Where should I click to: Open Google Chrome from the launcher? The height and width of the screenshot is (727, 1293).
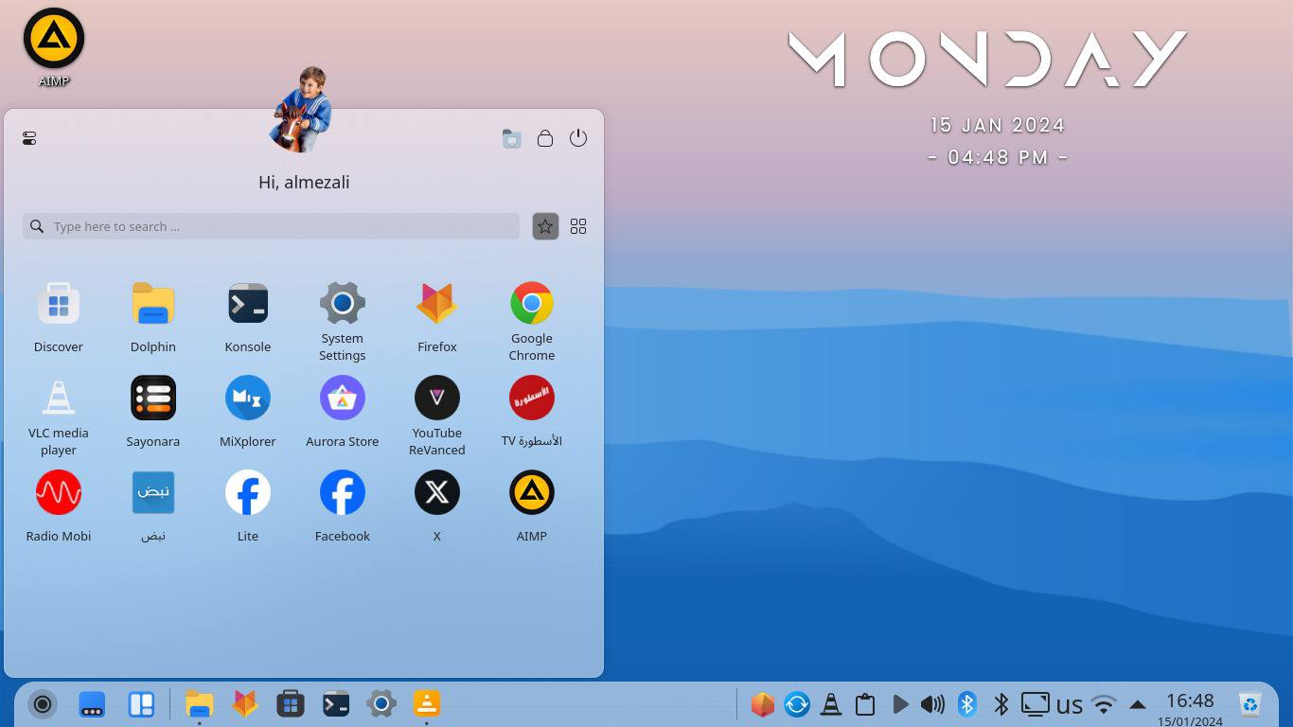click(x=532, y=321)
